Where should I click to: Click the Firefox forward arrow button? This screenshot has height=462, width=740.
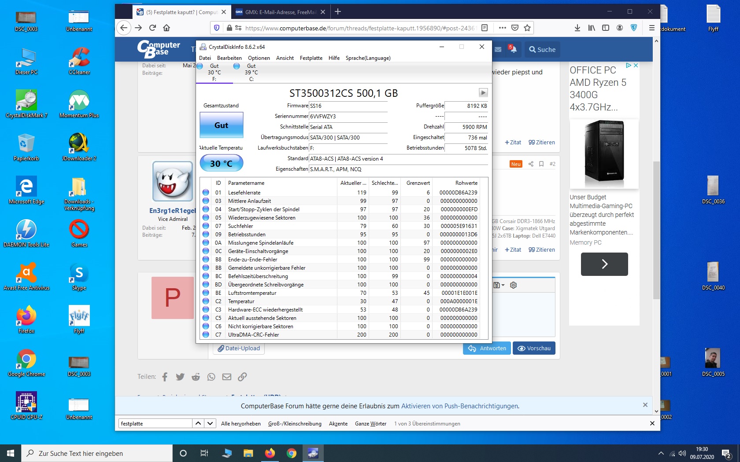point(138,28)
